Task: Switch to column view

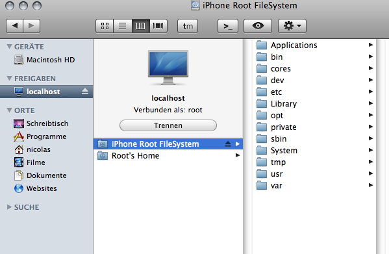Action: tap(141, 26)
